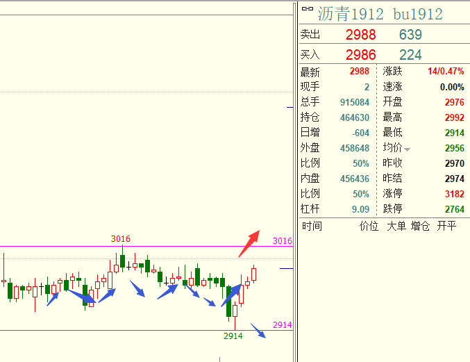Screen dimensions: 470x362
Task: Click the 均价 value 2956
Action: coord(455,148)
